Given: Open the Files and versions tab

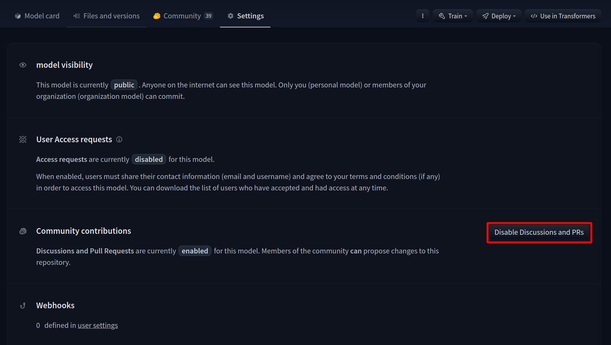Looking at the screenshot, I should point(111,16).
